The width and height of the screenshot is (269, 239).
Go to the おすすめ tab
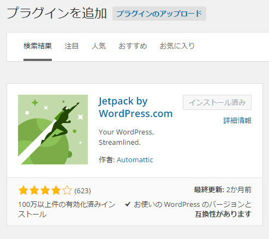pos(133,46)
